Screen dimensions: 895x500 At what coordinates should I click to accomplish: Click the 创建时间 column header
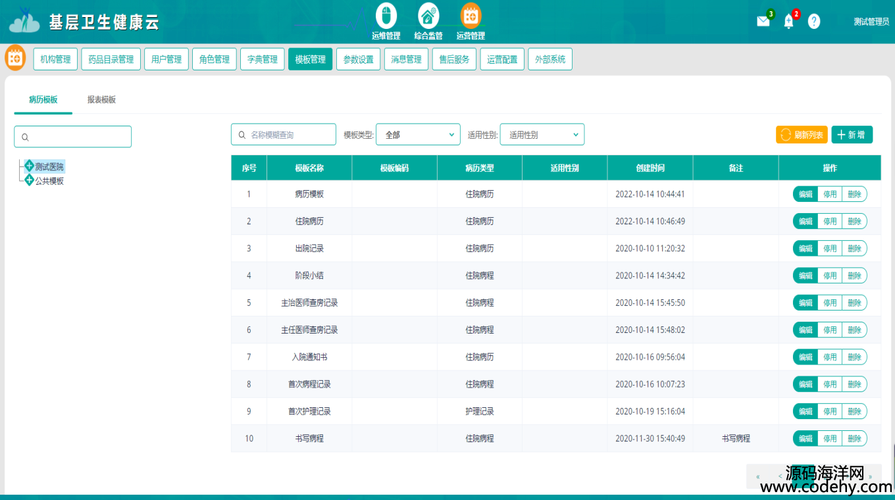point(650,168)
